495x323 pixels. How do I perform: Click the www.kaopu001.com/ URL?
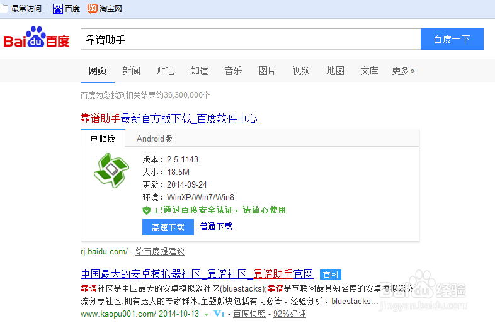point(118,314)
